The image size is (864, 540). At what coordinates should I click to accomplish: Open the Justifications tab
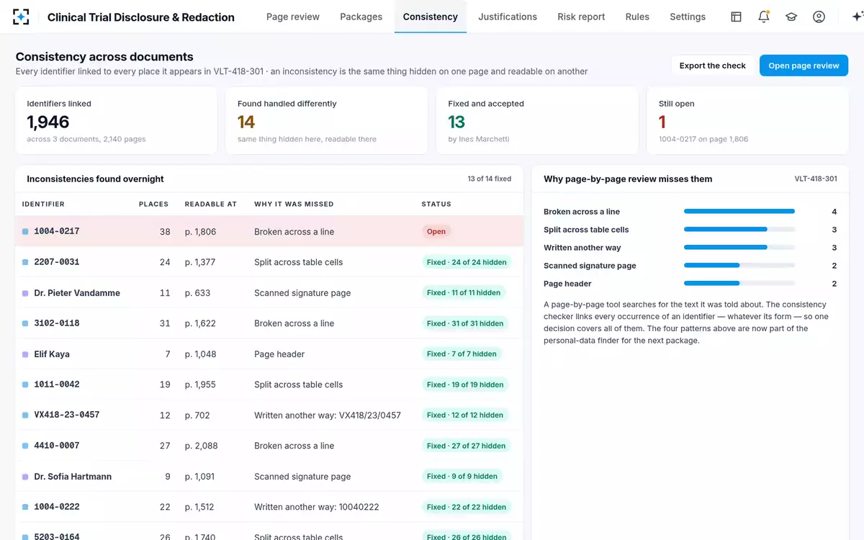pyautogui.click(x=508, y=17)
